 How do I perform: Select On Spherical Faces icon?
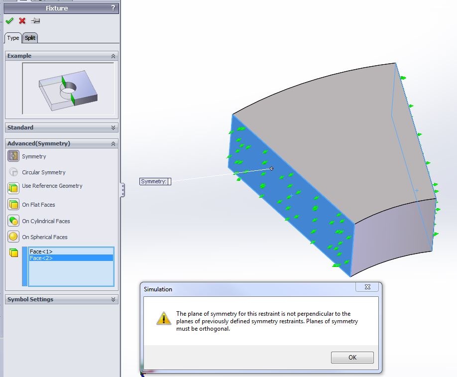point(13,237)
